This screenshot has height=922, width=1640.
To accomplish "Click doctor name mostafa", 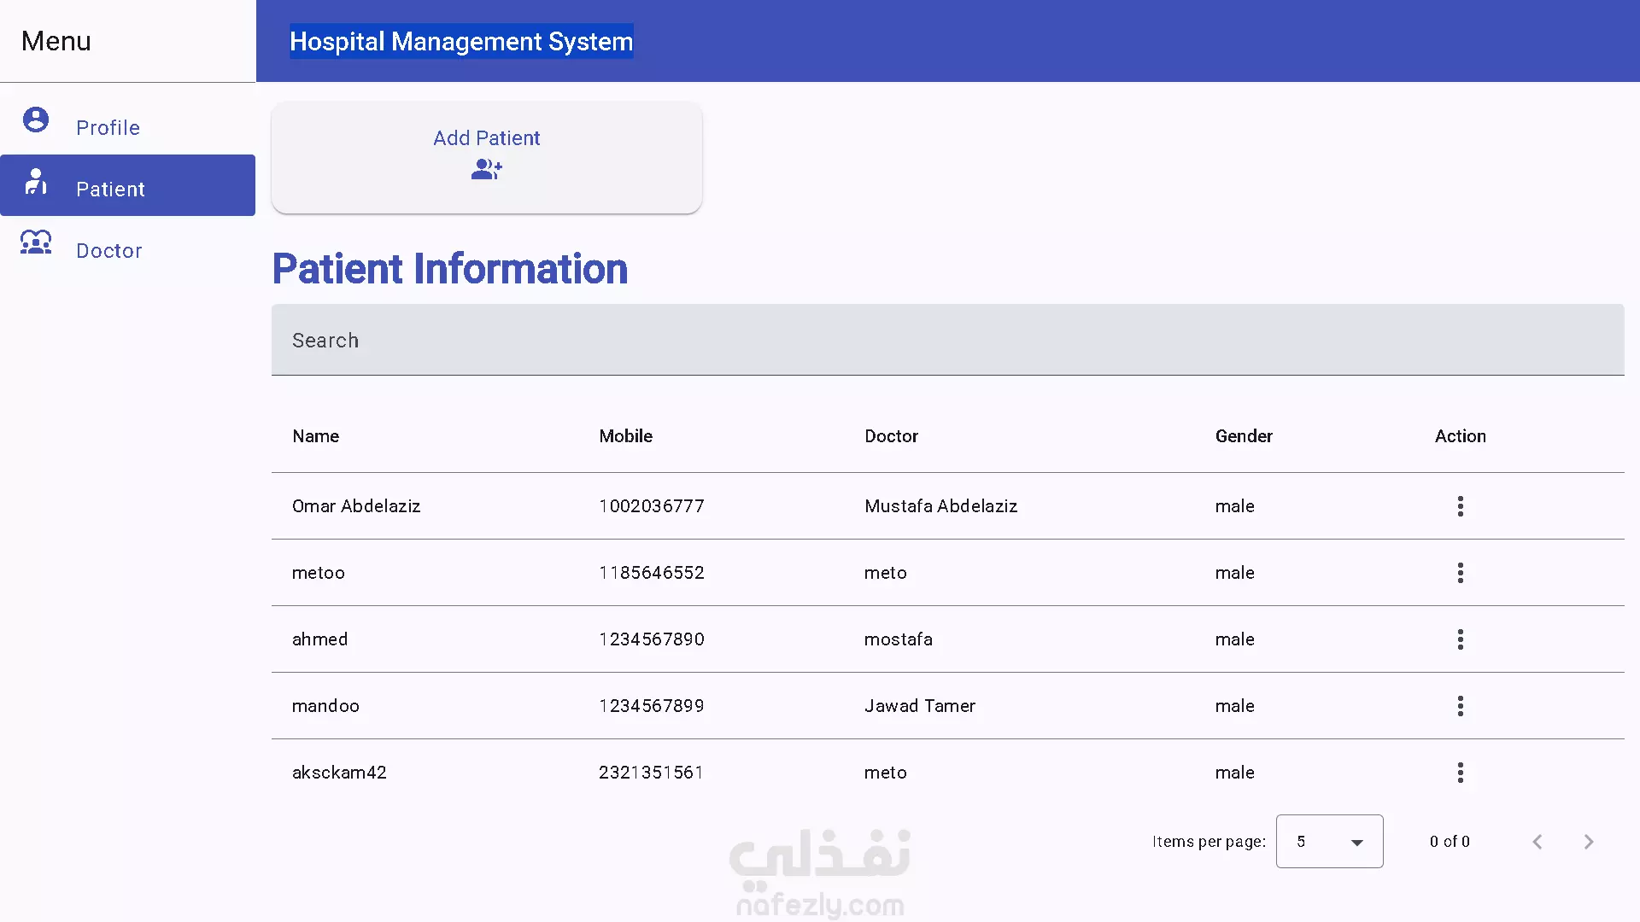I will click(x=899, y=639).
